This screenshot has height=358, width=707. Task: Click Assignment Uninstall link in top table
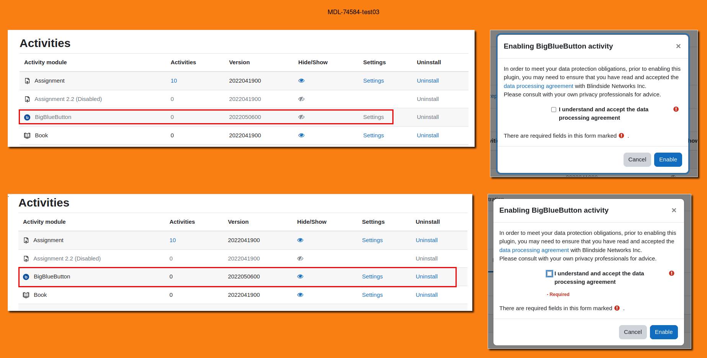click(428, 81)
